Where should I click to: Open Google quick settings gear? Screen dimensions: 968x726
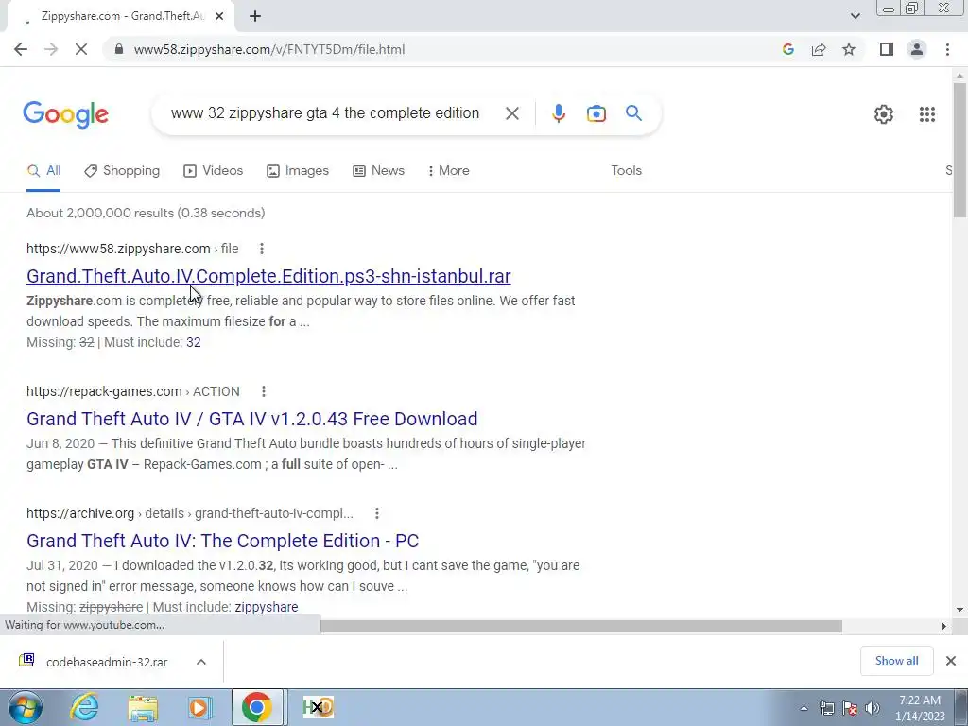pos(884,114)
